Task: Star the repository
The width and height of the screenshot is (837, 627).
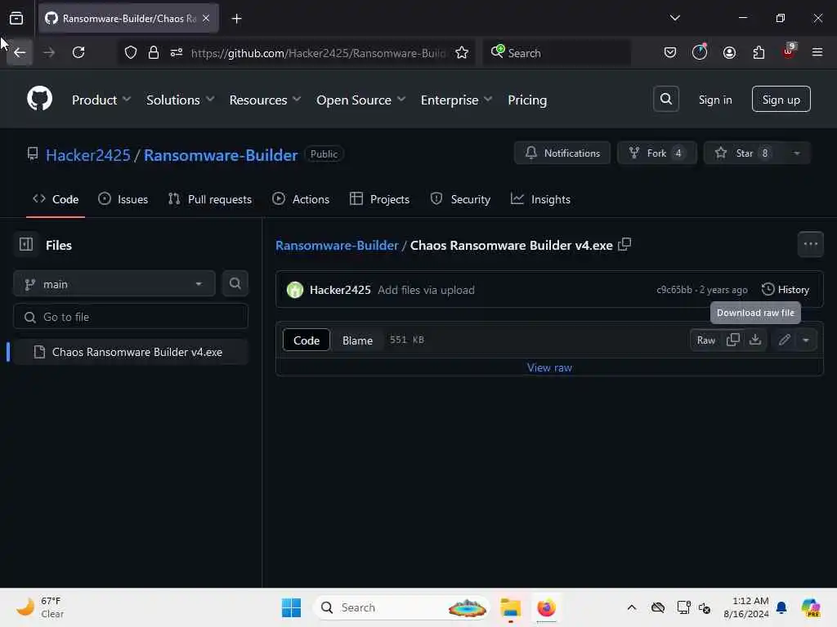Action: (x=744, y=153)
